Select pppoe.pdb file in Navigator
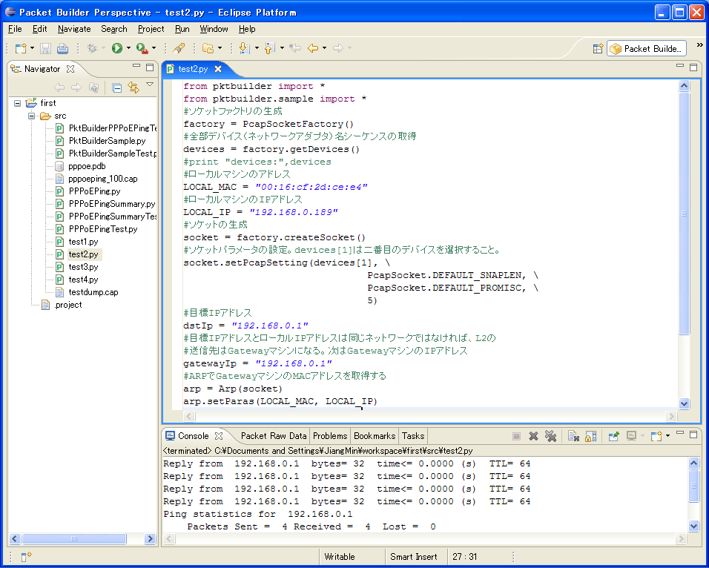The image size is (709, 568). [87, 166]
